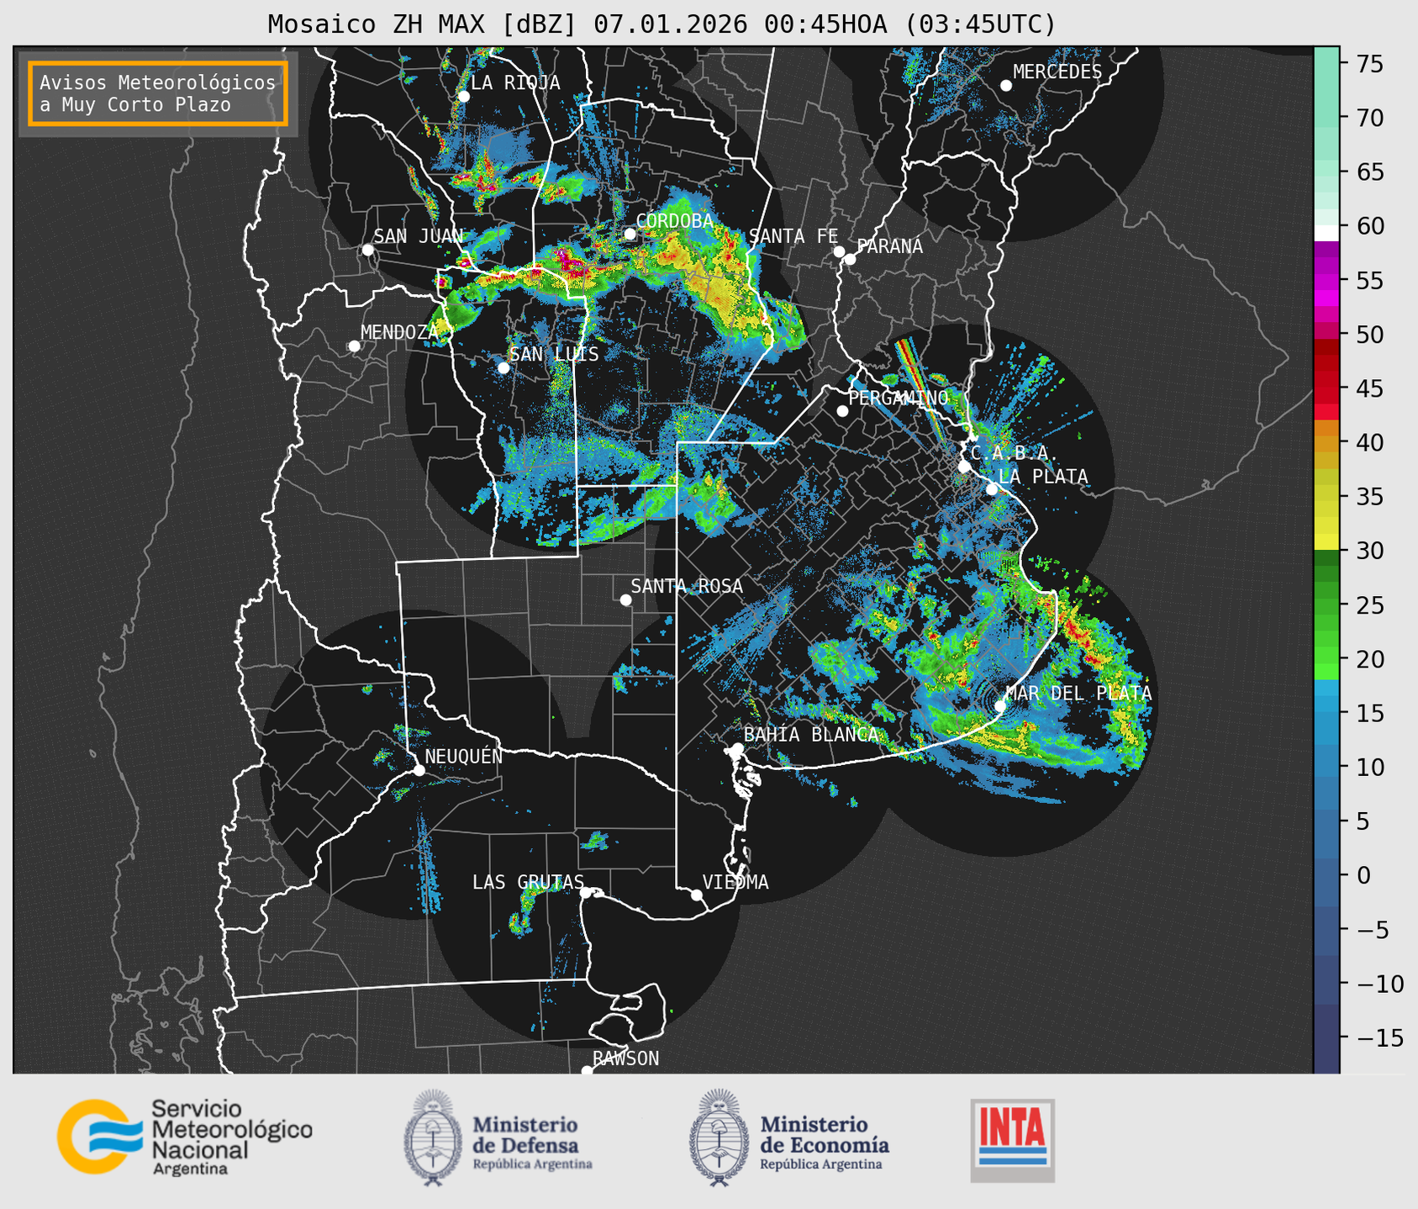Select the La Rioja marker dot

coord(463,96)
